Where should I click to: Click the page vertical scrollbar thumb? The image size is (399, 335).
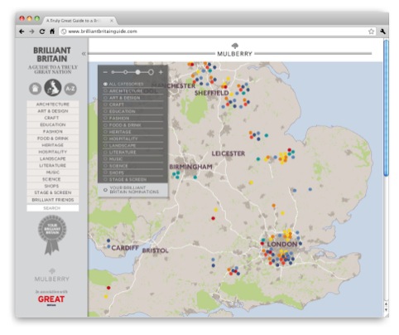(386, 108)
